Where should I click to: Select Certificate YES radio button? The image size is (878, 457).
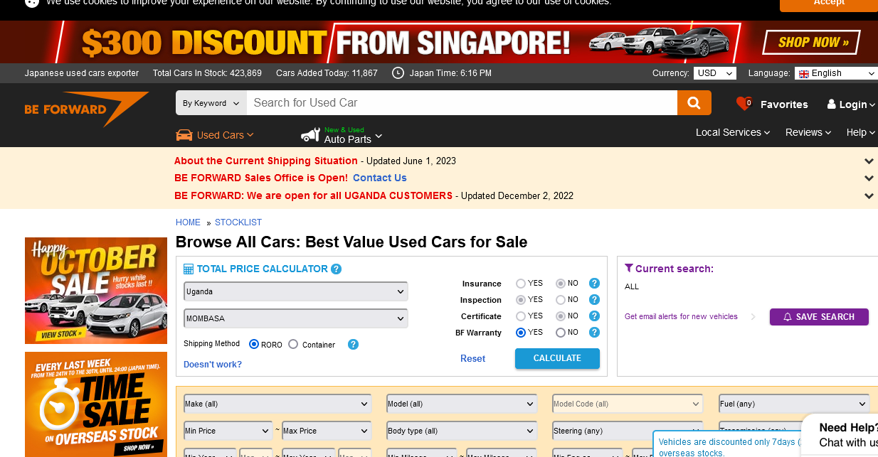521,316
